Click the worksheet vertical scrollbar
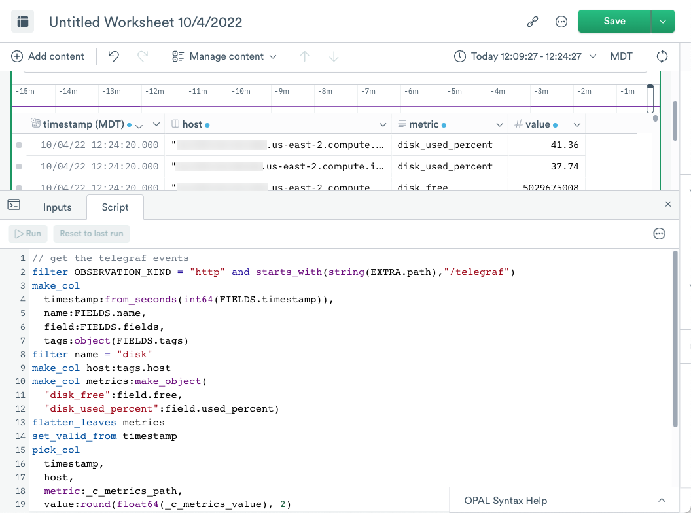Screen dimensions: 691x513 (x=675, y=121)
